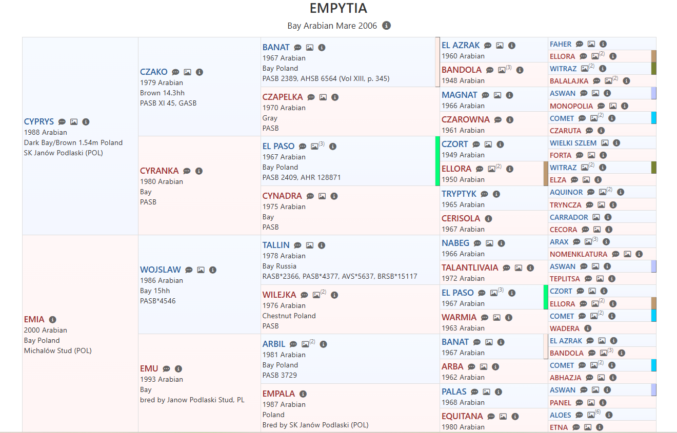Open info icon after the pedigree title EMPYTIA
This screenshot has height=433, width=677.
[386, 25]
